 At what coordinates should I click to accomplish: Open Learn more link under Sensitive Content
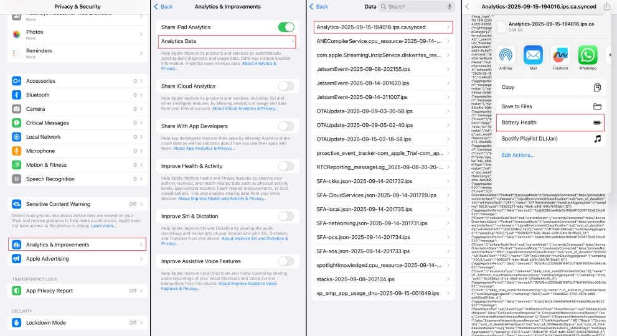point(104,226)
